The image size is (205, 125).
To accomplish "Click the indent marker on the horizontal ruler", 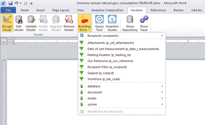I will (13, 41).
